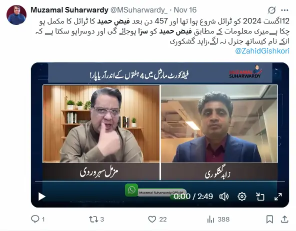
Task: Activate picture-in-picture mode icon
Action: click(260, 196)
